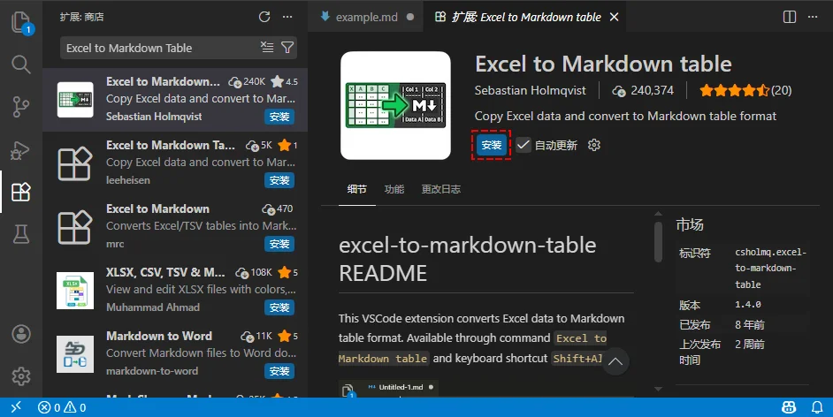Open the Explorer view in activity bar
This screenshot has width=833, height=417.
click(x=21, y=23)
